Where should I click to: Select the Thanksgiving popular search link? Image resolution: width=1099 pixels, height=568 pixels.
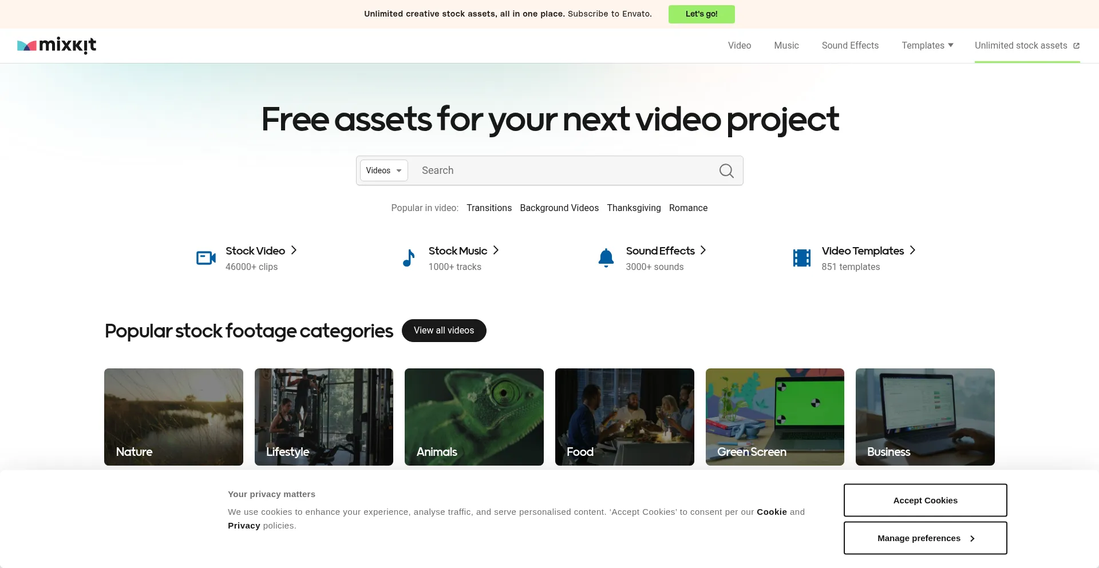(634, 208)
